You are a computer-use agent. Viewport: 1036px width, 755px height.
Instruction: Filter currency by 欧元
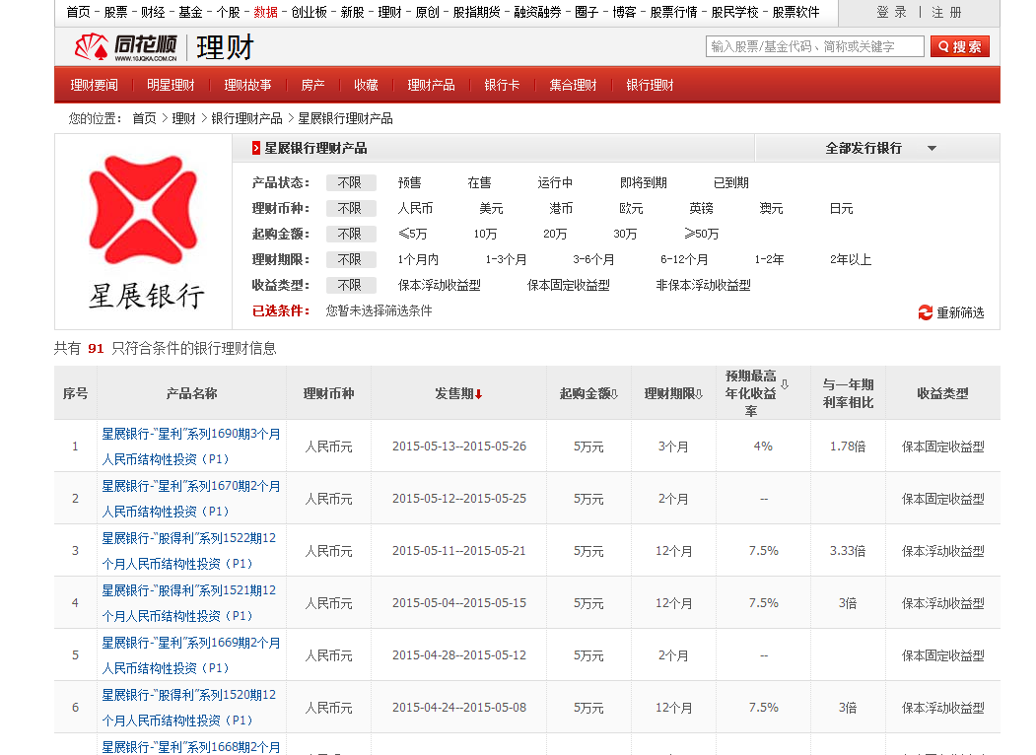point(631,209)
